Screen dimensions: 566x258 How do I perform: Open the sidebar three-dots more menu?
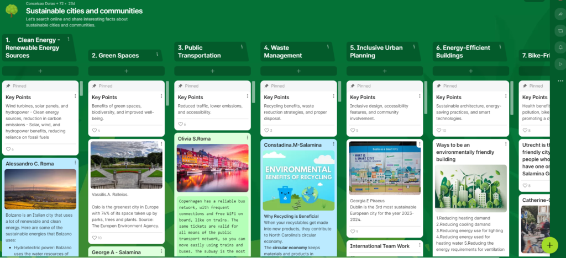pyautogui.click(x=560, y=81)
